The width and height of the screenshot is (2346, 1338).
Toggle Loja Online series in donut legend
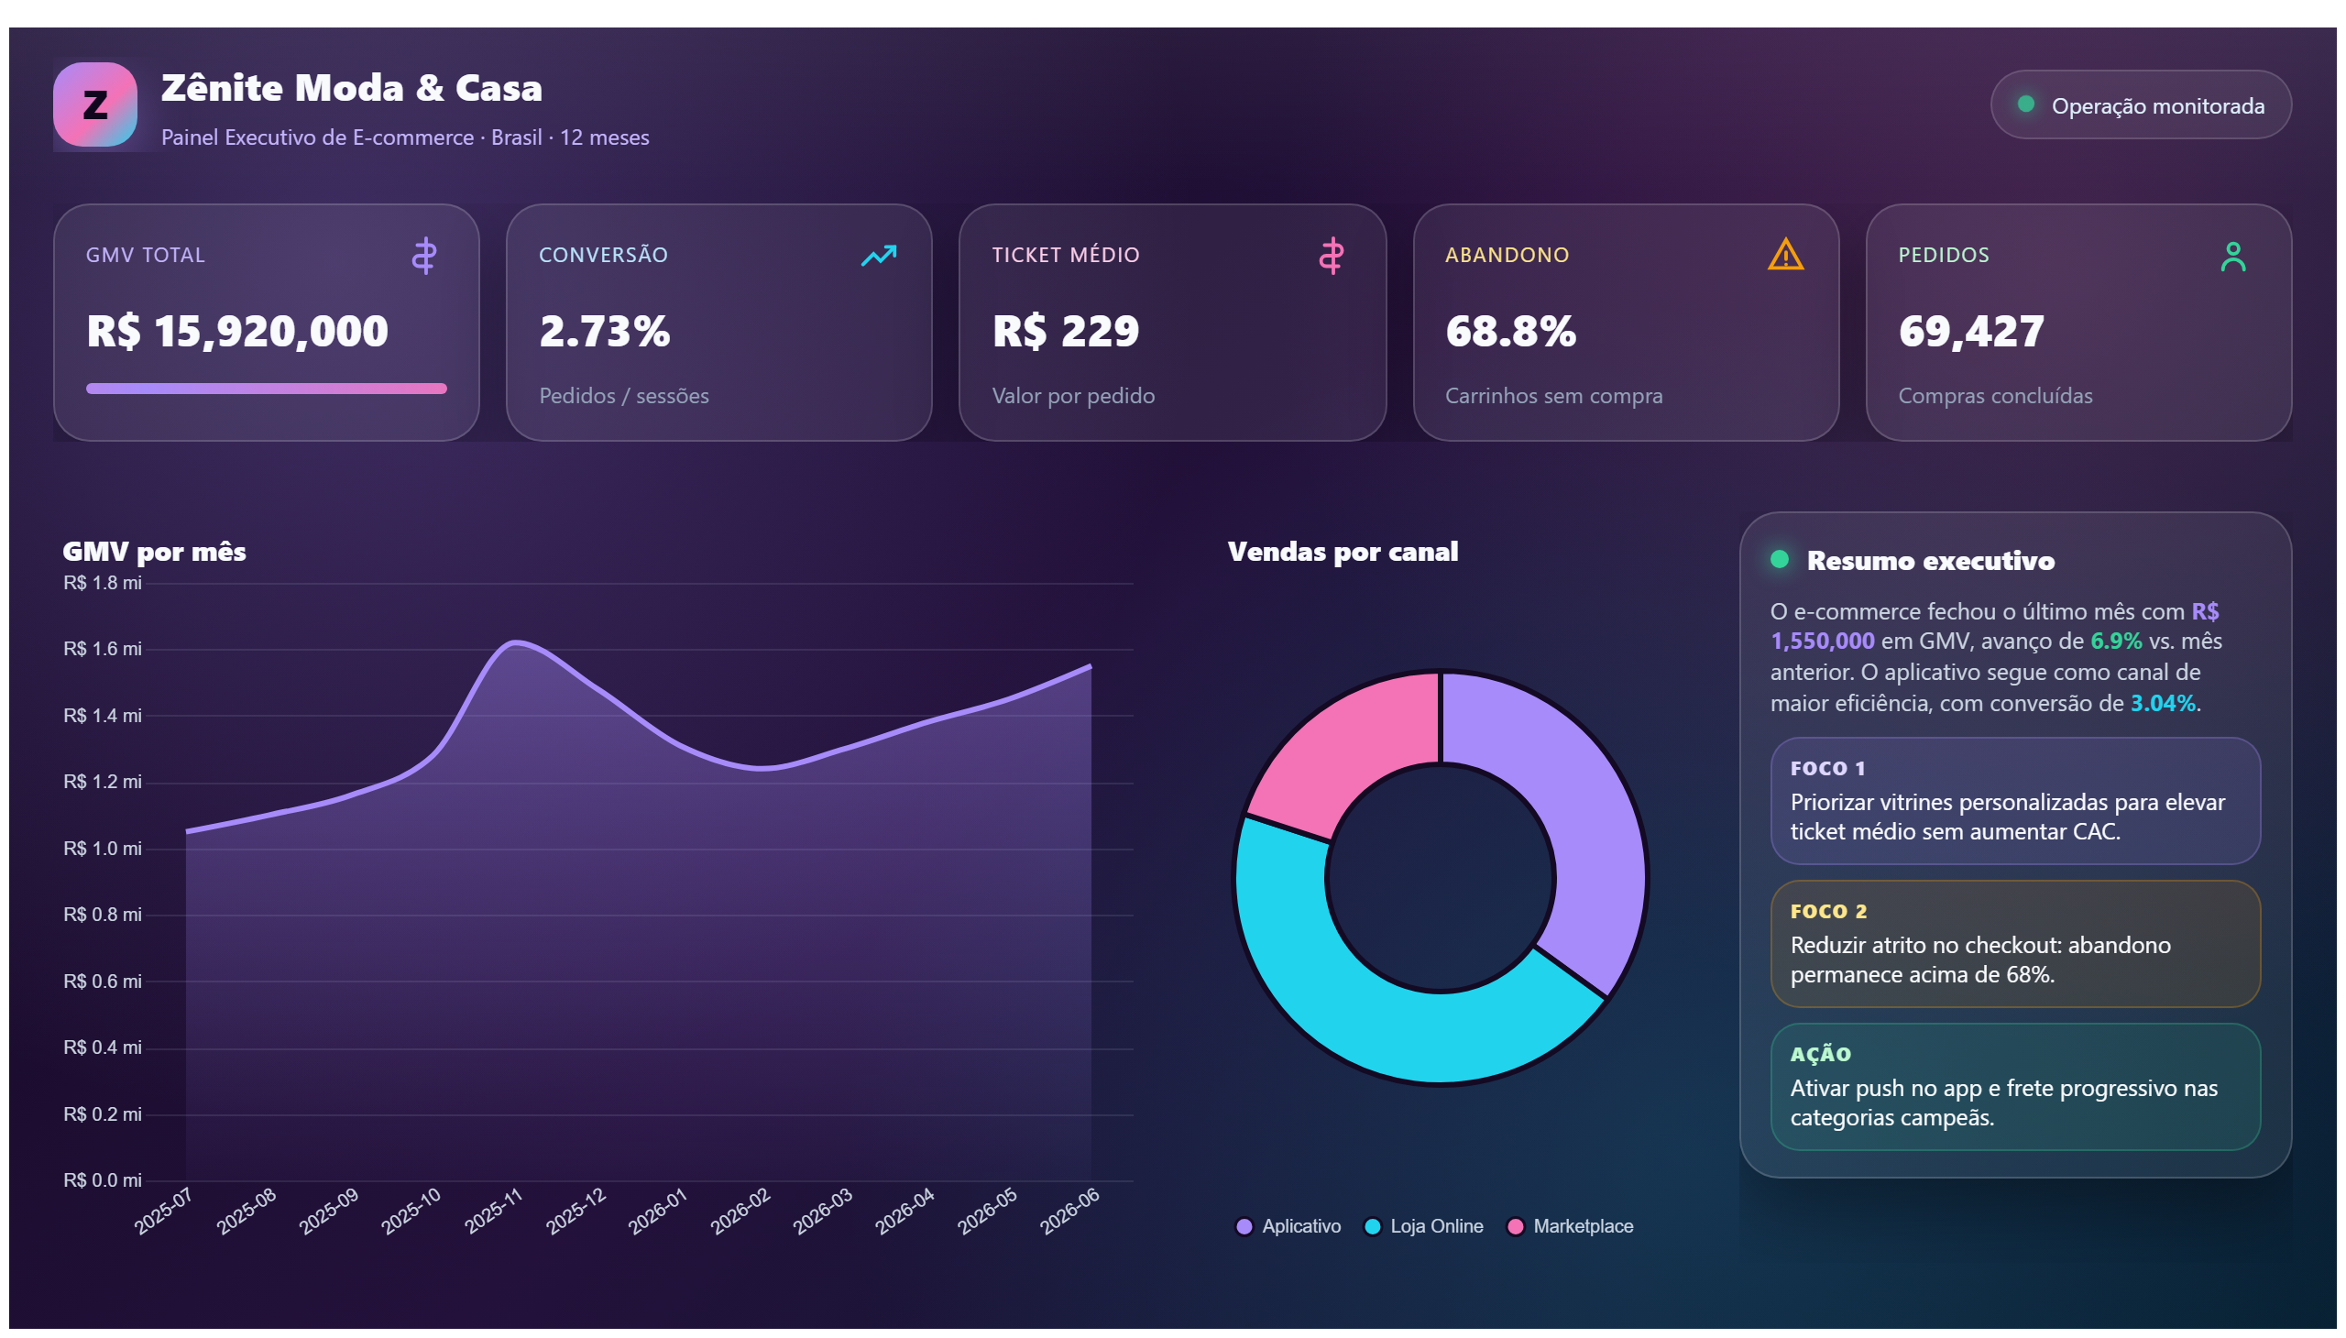[1423, 1226]
